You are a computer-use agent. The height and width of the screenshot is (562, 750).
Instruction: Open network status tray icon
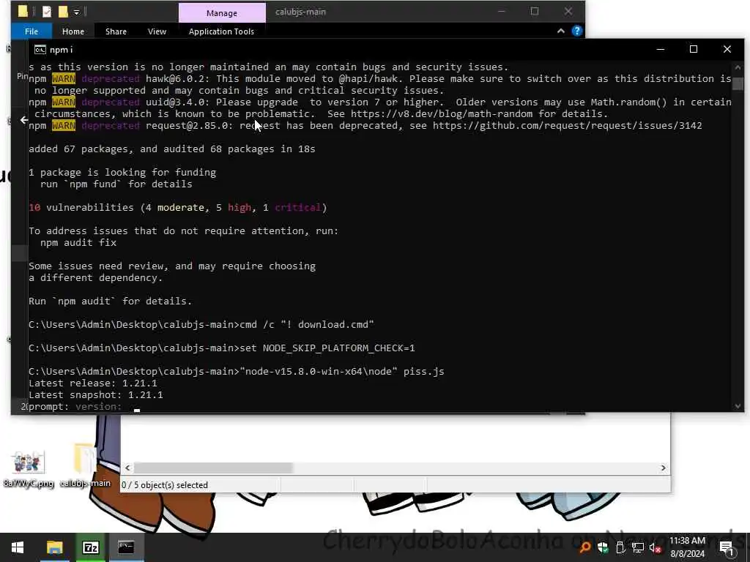[638, 547]
